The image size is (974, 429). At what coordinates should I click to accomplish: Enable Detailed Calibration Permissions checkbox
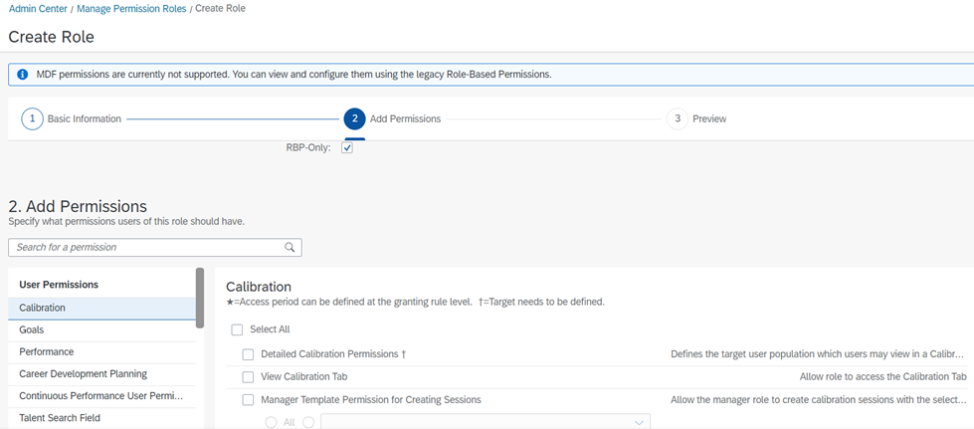248,354
